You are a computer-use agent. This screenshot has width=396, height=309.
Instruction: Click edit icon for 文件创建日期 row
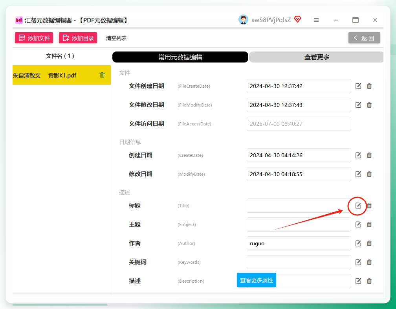[x=358, y=86]
